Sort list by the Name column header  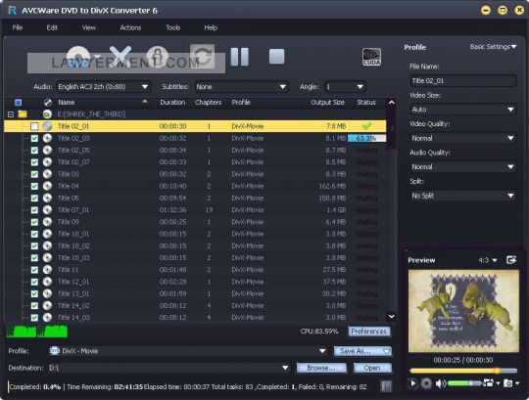pos(67,103)
